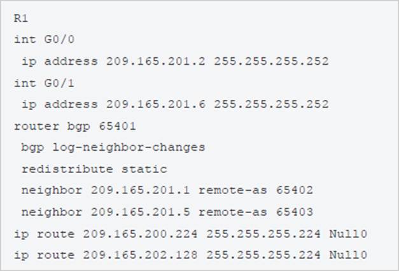Screen dimensions: 399x271
Task: Click the "router bgp 65401" line
Action: tap(75, 126)
